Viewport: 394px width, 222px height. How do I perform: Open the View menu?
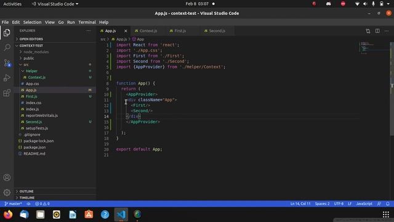point(50,22)
